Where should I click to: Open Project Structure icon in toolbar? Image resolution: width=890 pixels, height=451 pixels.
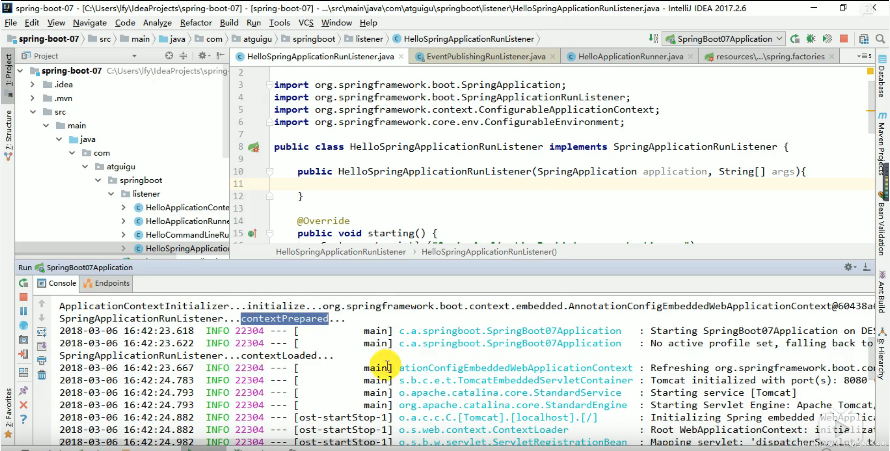[864, 39]
